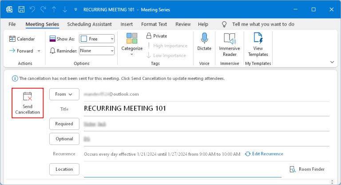
Task: Open the Reminder dropdown set to None
Action: 97,51
